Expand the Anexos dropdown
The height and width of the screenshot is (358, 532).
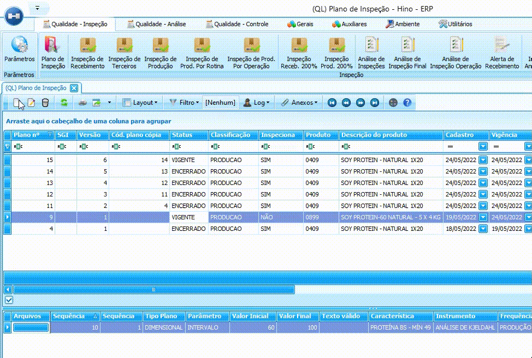[299, 103]
